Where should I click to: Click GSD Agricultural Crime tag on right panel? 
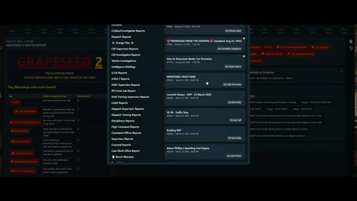pos(300,54)
